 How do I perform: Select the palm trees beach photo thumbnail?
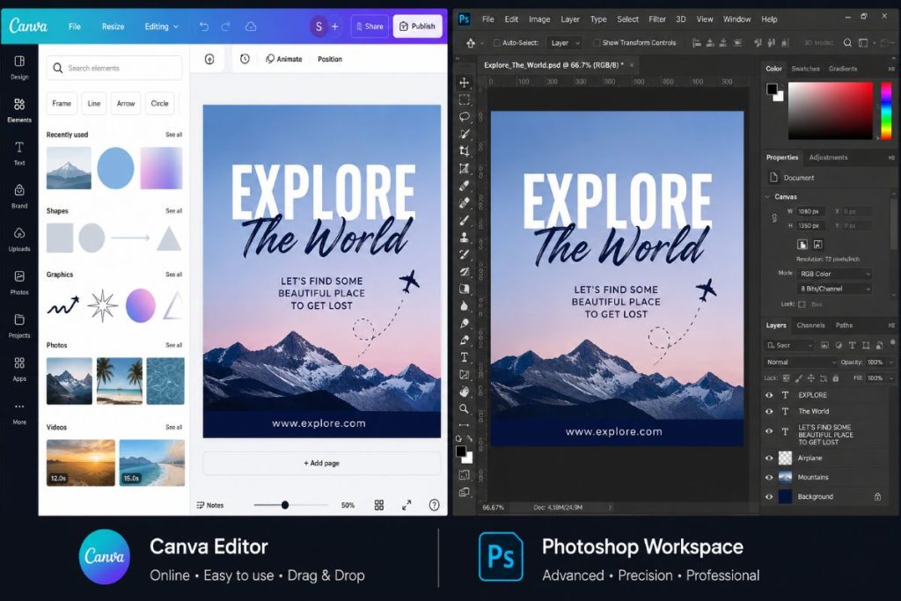119,381
